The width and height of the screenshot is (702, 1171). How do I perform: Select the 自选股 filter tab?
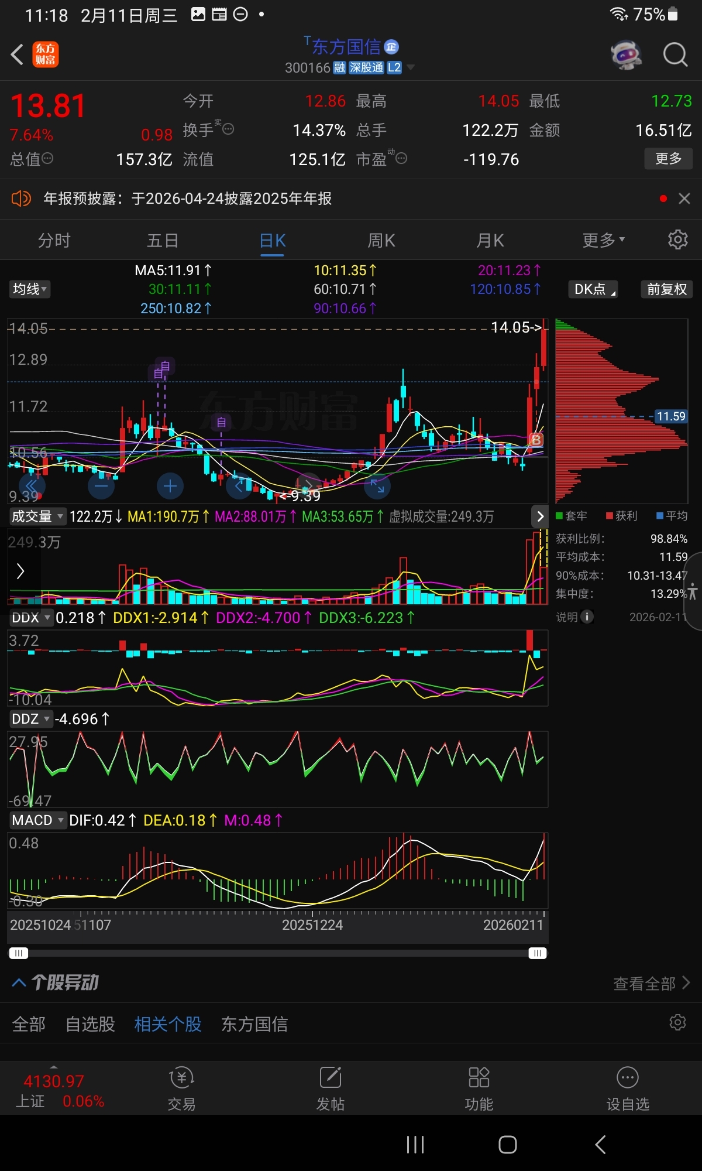90,1024
